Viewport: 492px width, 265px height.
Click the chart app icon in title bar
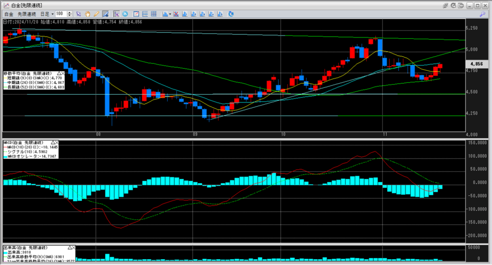tap(6, 5)
